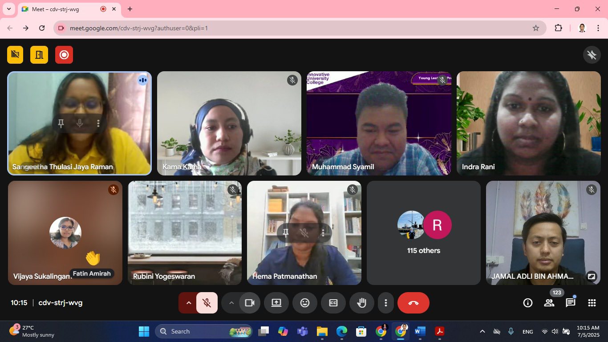Open more options for Hema Patmanathan's tile
Viewport: 608px width, 342px height.
pyautogui.click(x=323, y=232)
